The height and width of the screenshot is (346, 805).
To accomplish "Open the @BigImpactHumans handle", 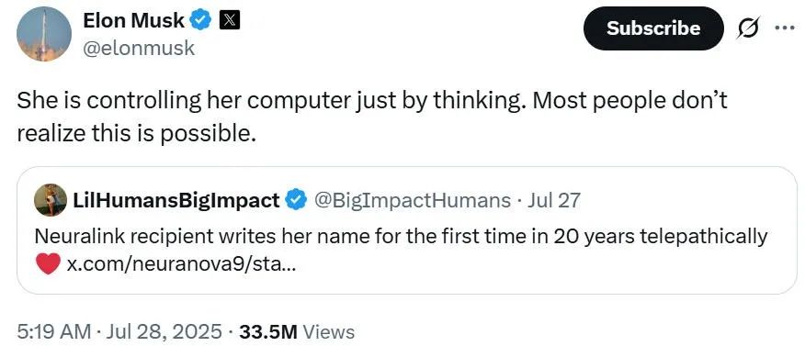I will point(412,200).
